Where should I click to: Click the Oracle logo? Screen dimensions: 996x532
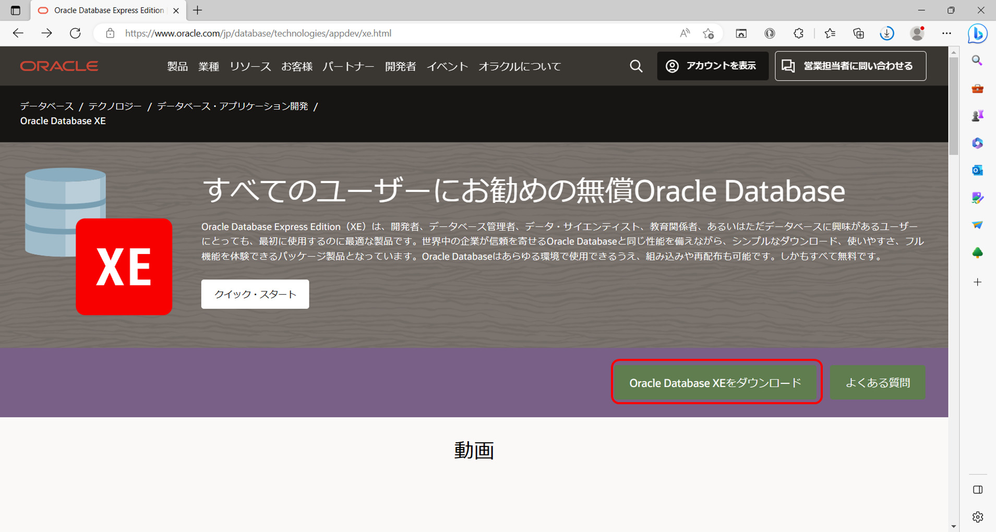click(x=58, y=66)
